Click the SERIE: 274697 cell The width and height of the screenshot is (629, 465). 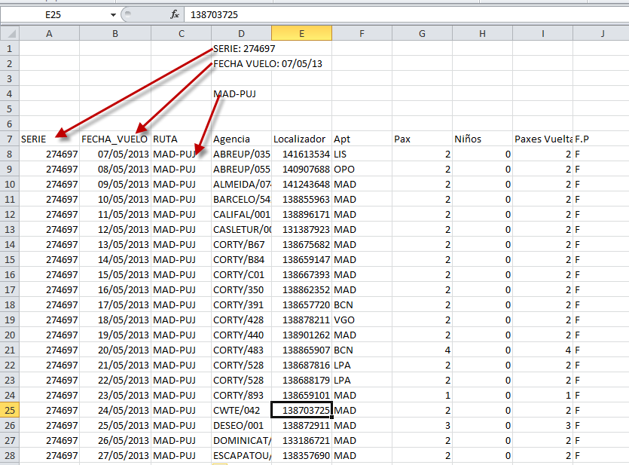click(241, 48)
